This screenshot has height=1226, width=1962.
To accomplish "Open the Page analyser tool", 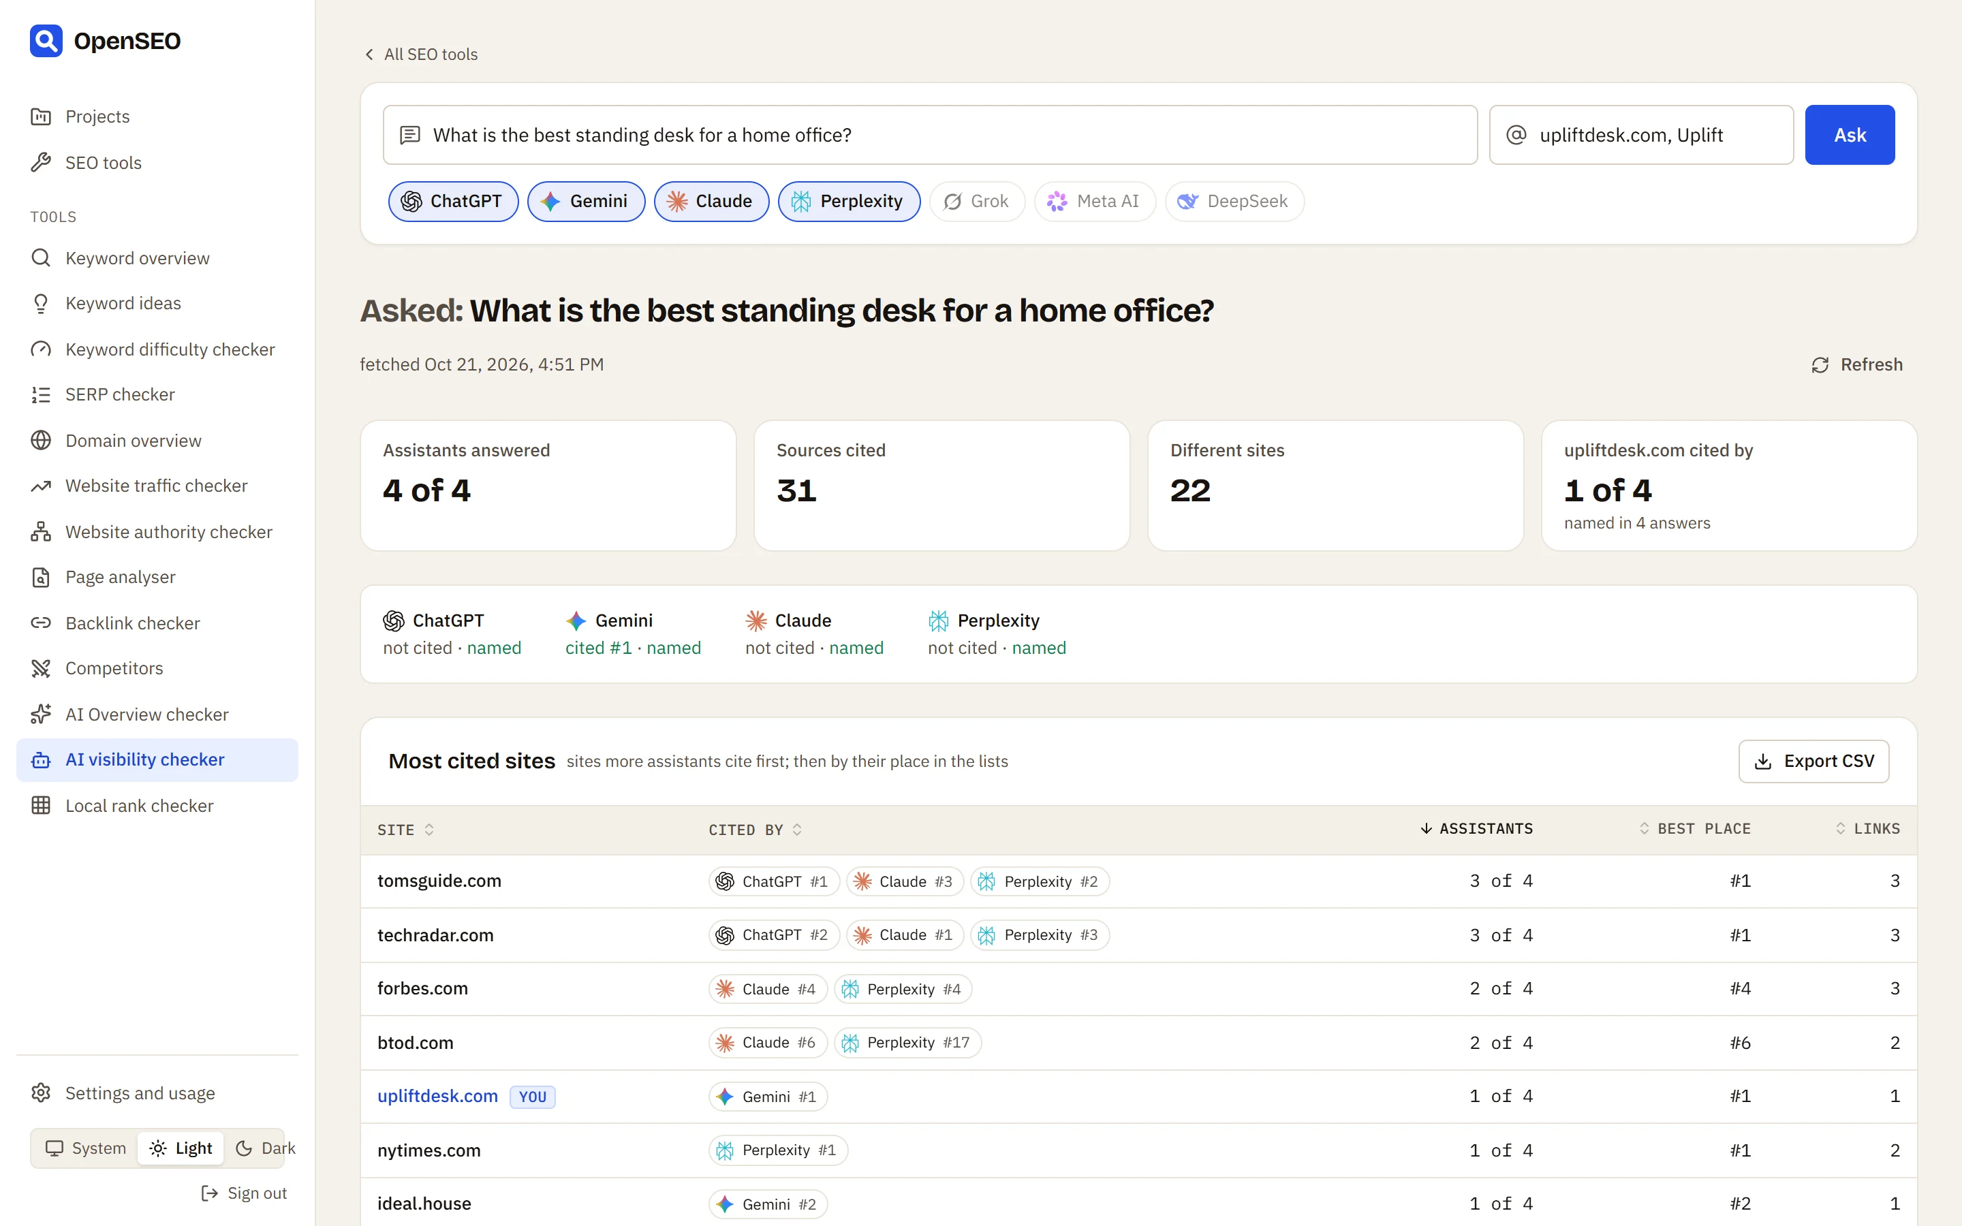I will point(157,576).
